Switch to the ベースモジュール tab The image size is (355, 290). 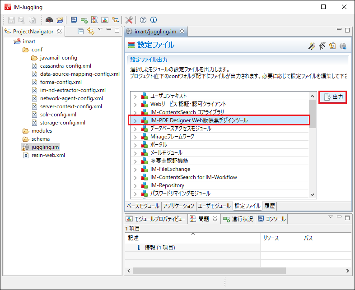[x=143, y=206]
